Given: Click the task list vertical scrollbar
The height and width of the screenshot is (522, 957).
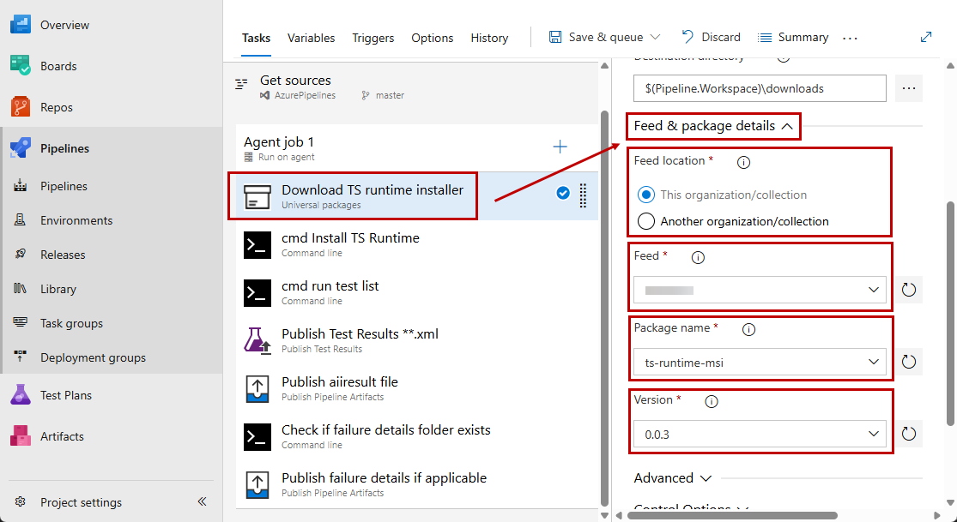Looking at the screenshot, I should (605, 308).
